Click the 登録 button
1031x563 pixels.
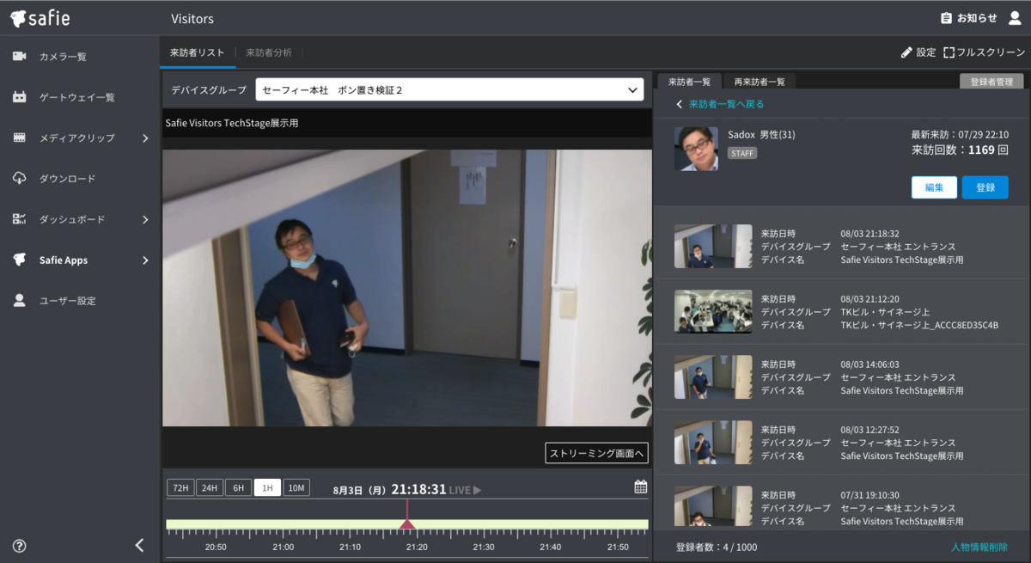click(985, 187)
